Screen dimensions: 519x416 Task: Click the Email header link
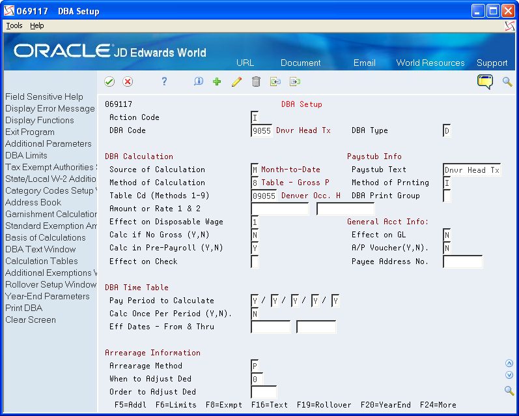click(x=365, y=63)
